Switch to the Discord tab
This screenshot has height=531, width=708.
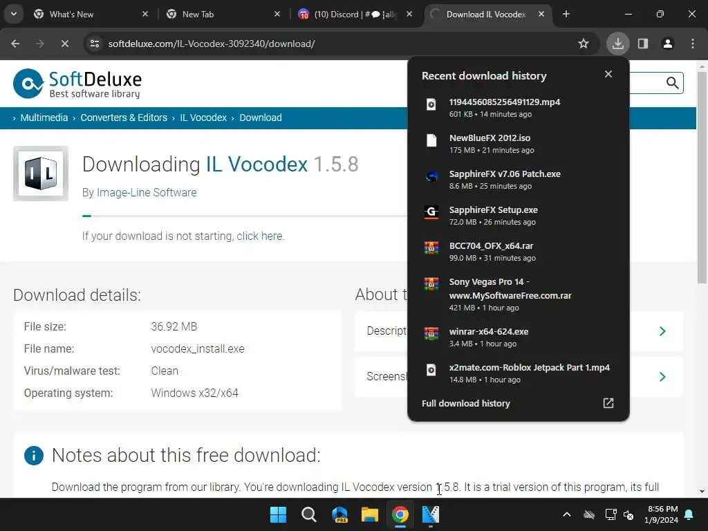[x=355, y=15]
